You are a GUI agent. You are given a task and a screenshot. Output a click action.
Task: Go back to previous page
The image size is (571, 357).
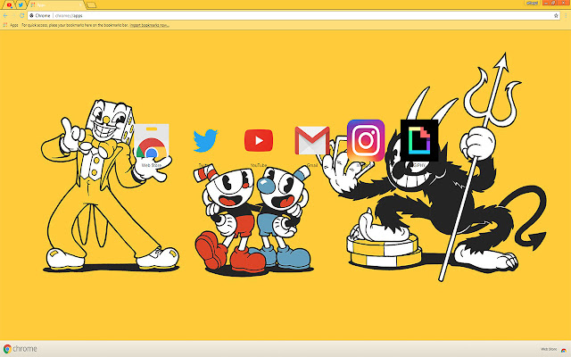(5, 16)
